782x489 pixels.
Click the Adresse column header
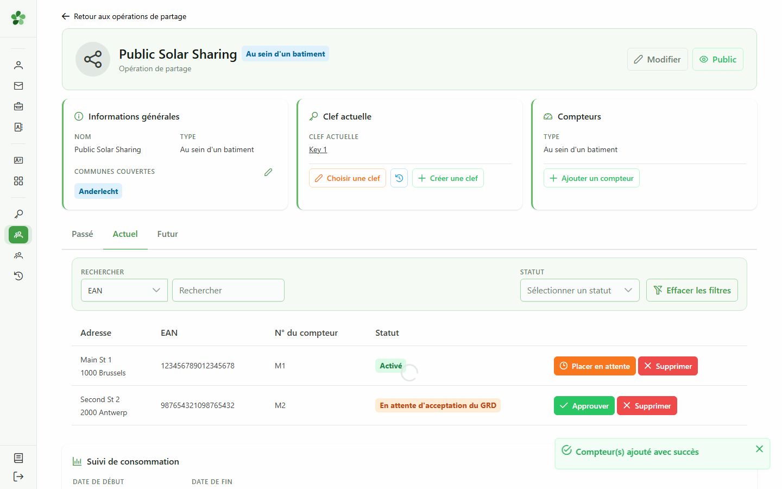click(x=96, y=333)
